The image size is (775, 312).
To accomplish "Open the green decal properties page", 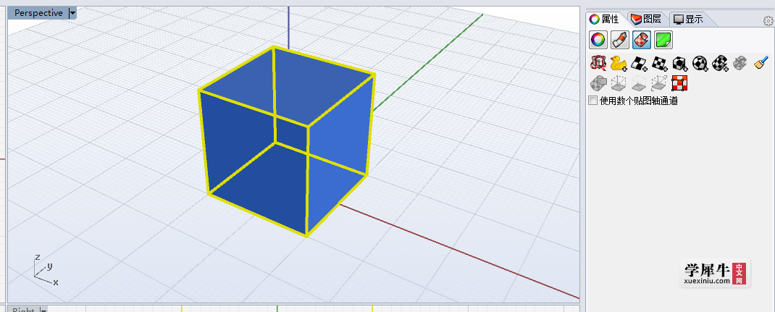I will tap(663, 40).
